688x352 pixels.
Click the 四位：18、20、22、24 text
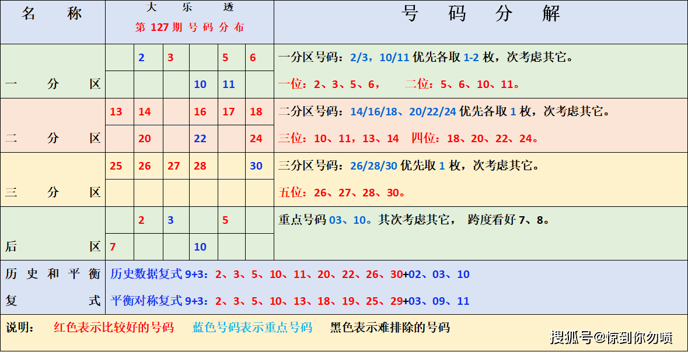pos(475,139)
